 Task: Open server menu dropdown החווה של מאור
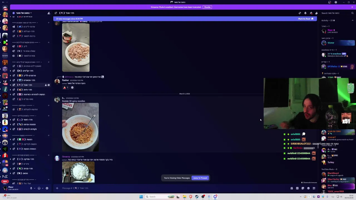[24, 13]
